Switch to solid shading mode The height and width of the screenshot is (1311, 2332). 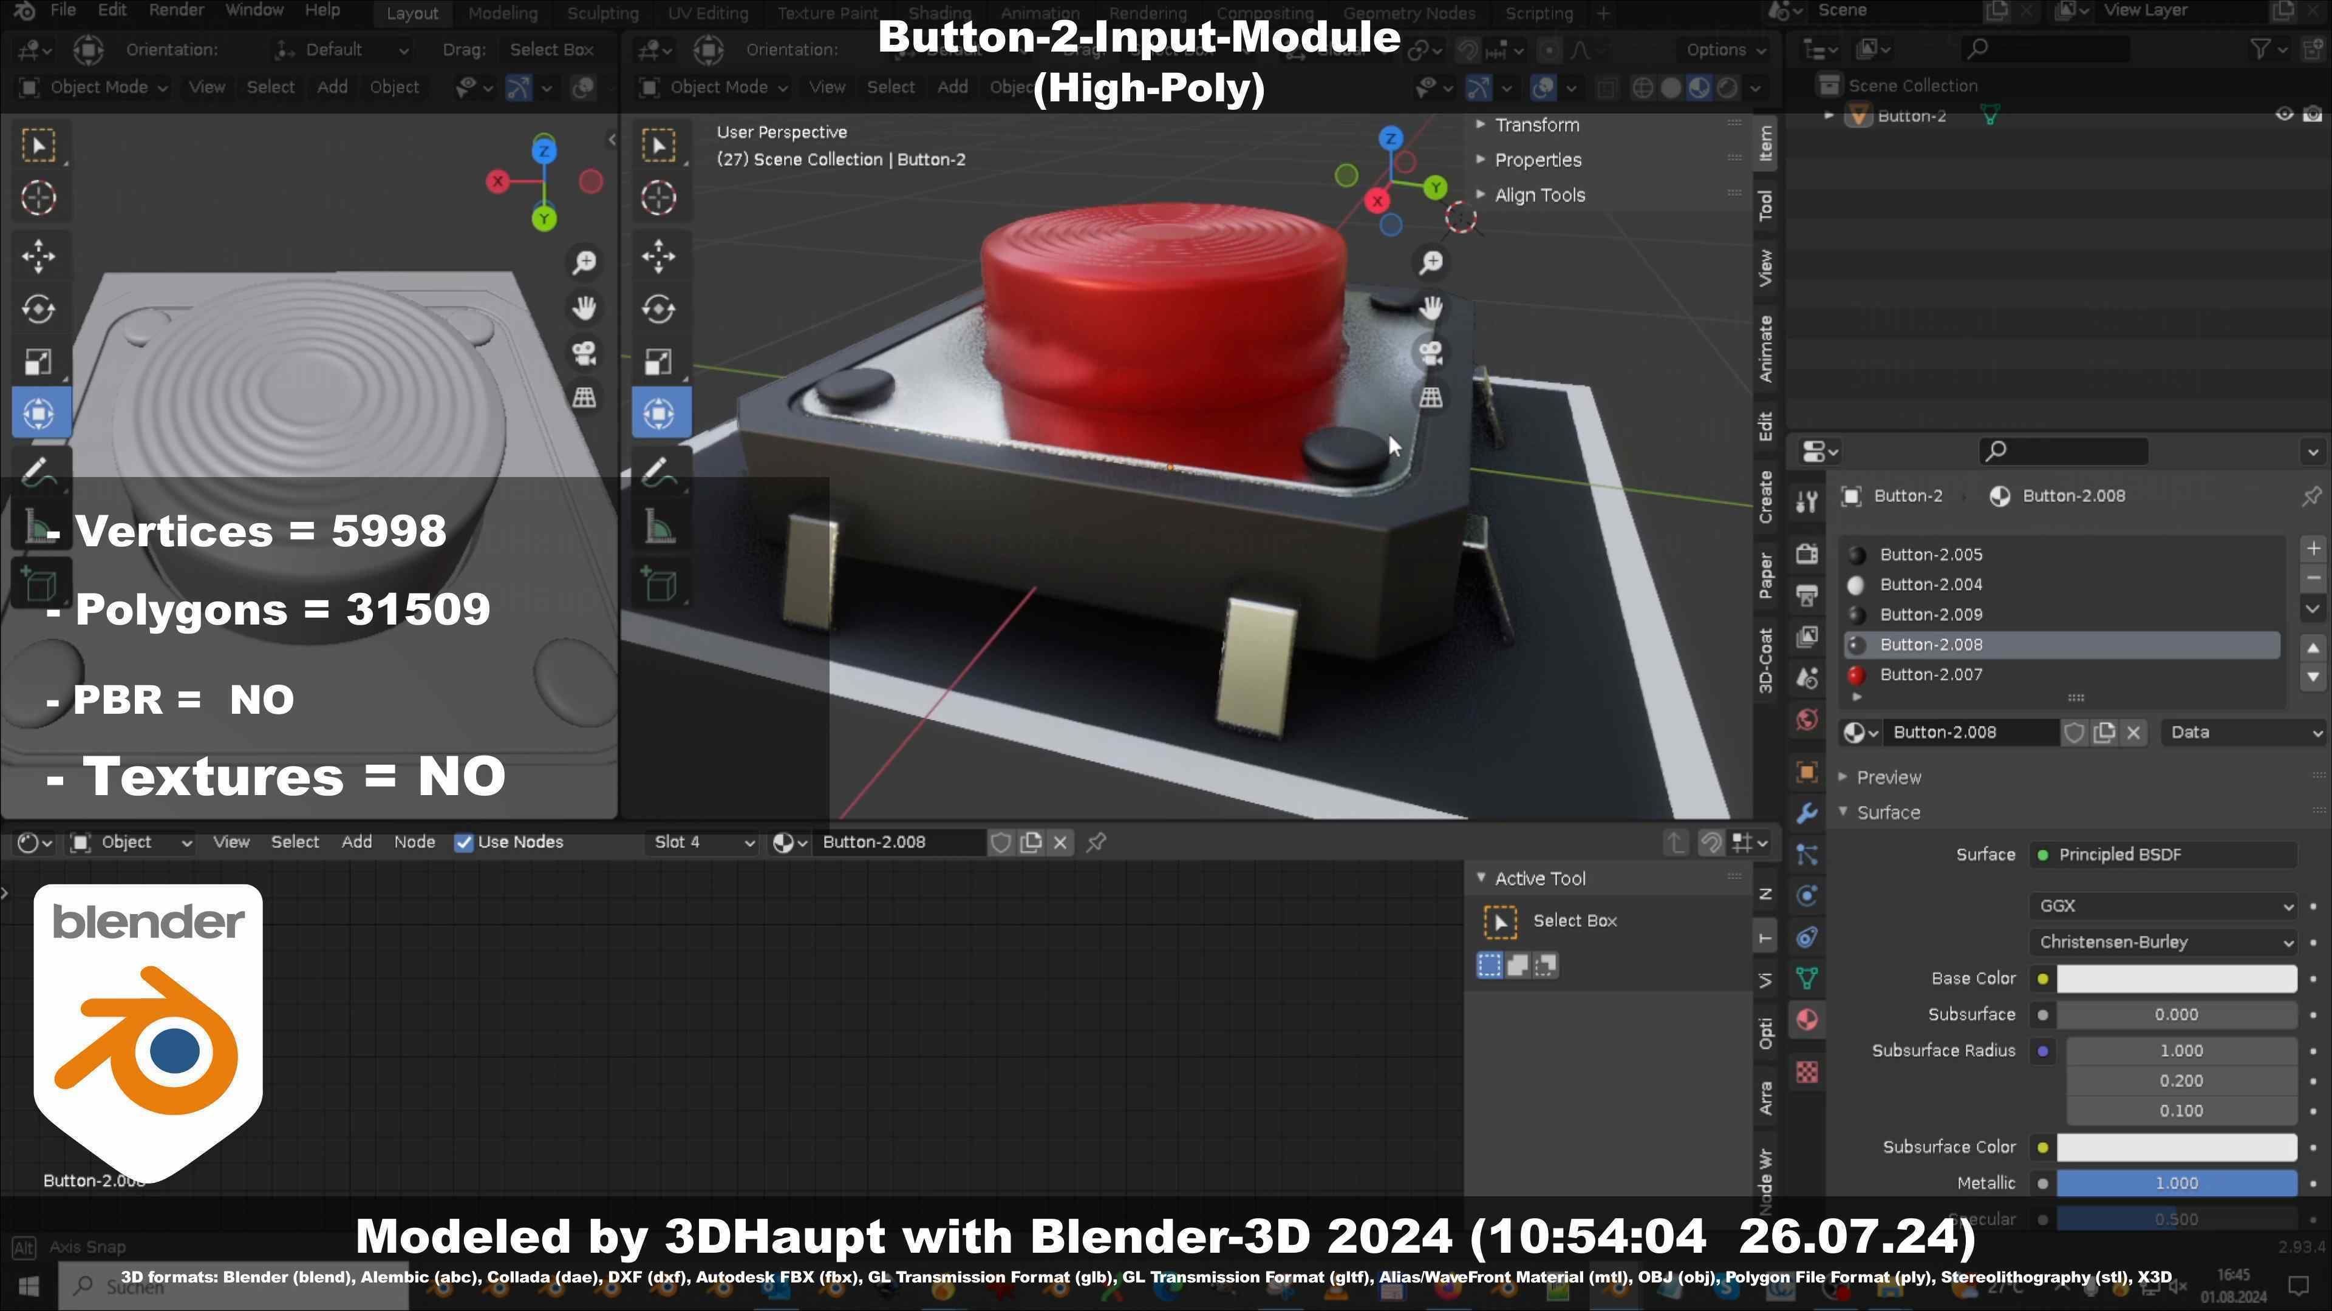click(1671, 88)
